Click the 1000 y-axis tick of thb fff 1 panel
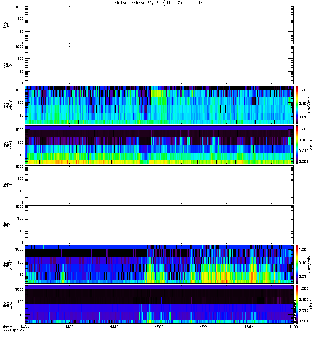The width and height of the screenshot is (318, 339). 19,7
